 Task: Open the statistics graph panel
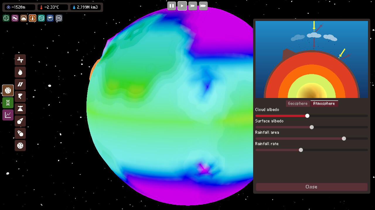(x=8, y=115)
